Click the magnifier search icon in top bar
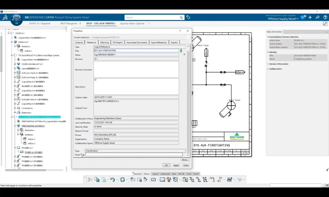Image resolution: width=329 pixels, height=197 pixels. (x=181, y=17)
